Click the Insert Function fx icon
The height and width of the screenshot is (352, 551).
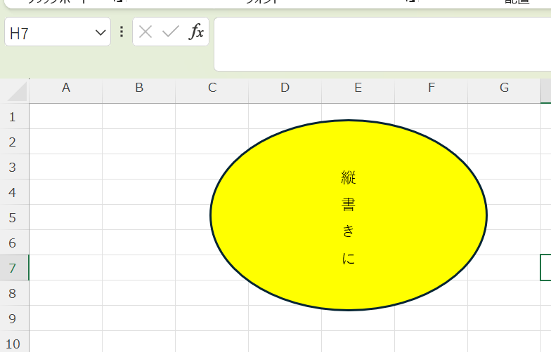[197, 32]
